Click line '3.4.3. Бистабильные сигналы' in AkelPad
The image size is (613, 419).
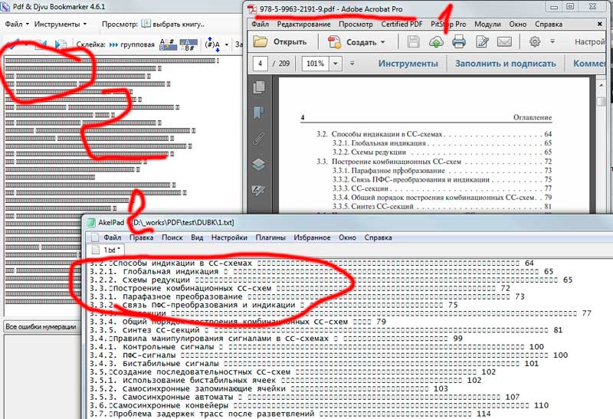[x=314, y=364]
